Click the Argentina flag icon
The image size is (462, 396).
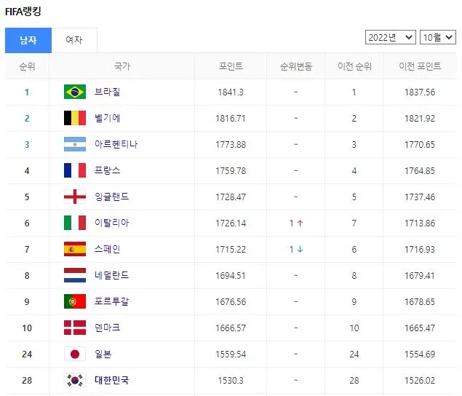point(75,144)
